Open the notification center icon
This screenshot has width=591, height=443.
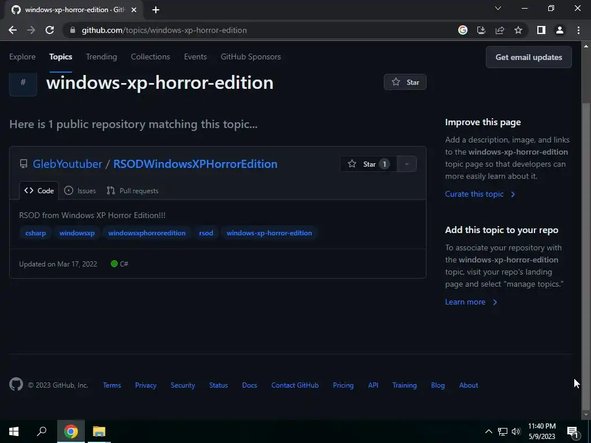pyautogui.click(x=573, y=431)
